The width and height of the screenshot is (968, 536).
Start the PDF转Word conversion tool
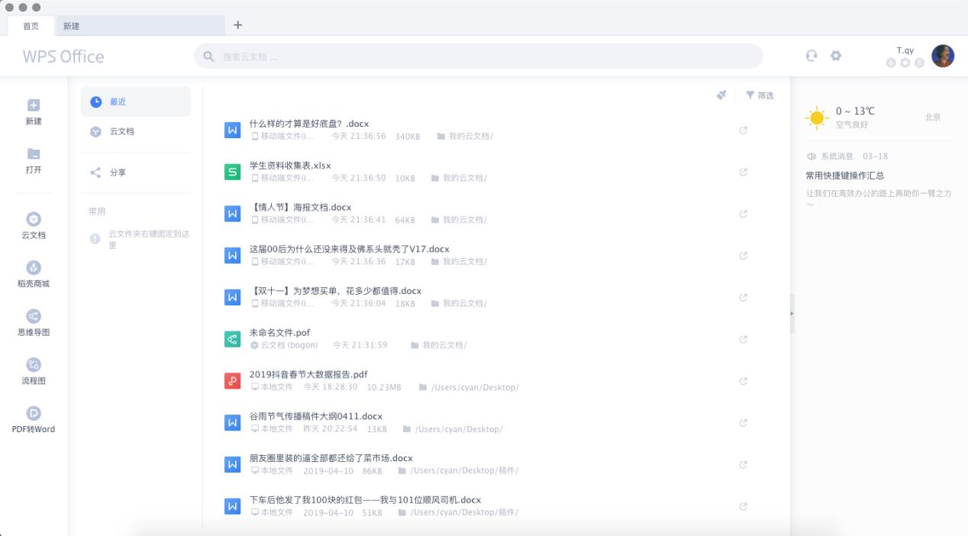tap(33, 418)
